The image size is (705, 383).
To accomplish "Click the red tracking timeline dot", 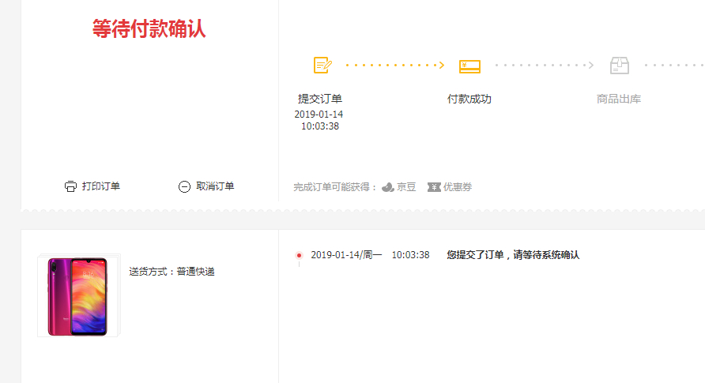I will tap(299, 255).
